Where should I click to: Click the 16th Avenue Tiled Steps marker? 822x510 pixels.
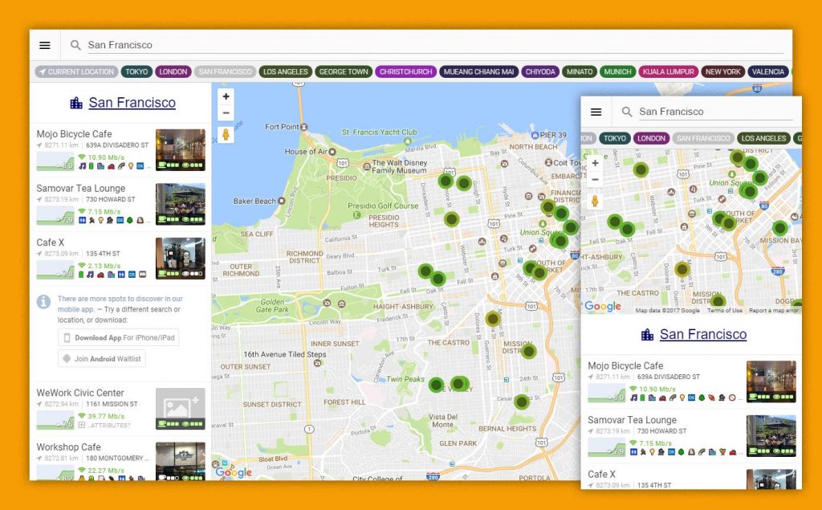[x=317, y=363]
